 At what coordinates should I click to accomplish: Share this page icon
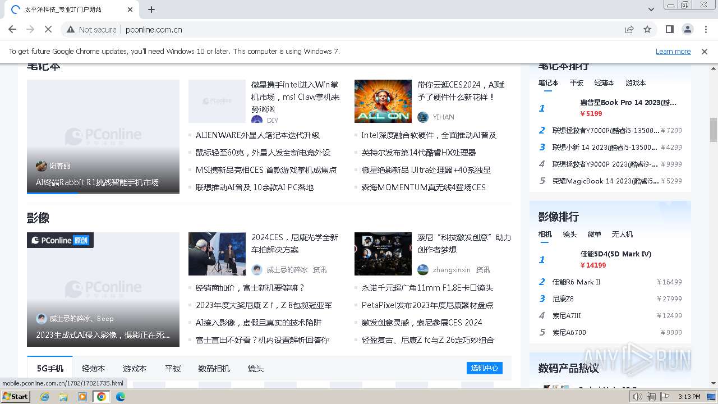point(629,29)
